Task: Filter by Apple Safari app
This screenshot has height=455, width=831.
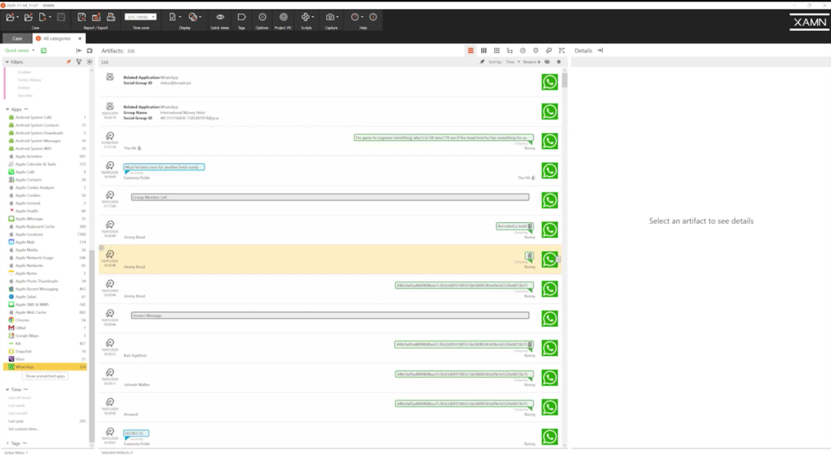Action: [x=46, y=297]
